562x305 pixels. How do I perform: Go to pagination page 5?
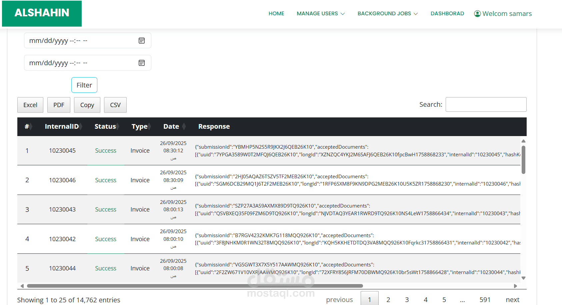click(x=444, y=299)
